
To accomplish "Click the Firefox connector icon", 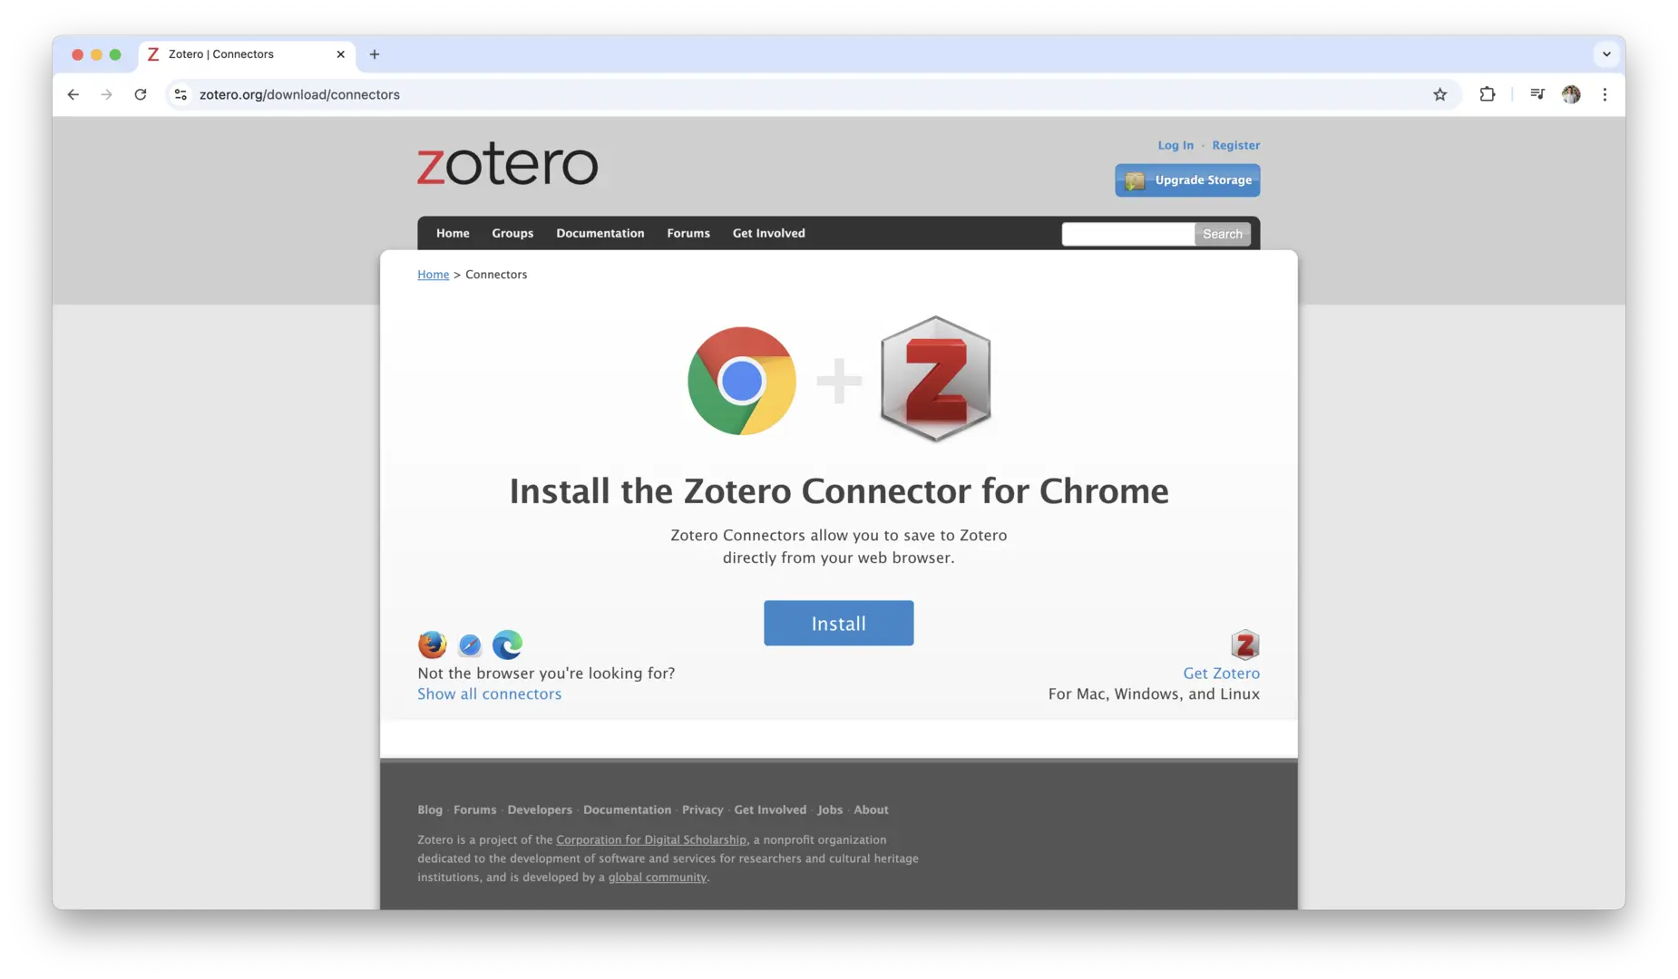I will coord(432,645).
